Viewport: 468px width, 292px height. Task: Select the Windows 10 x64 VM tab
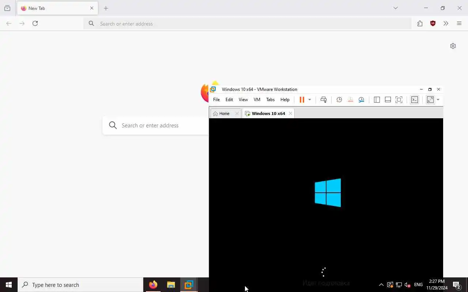pyautogui.click(x=268, y=114)
